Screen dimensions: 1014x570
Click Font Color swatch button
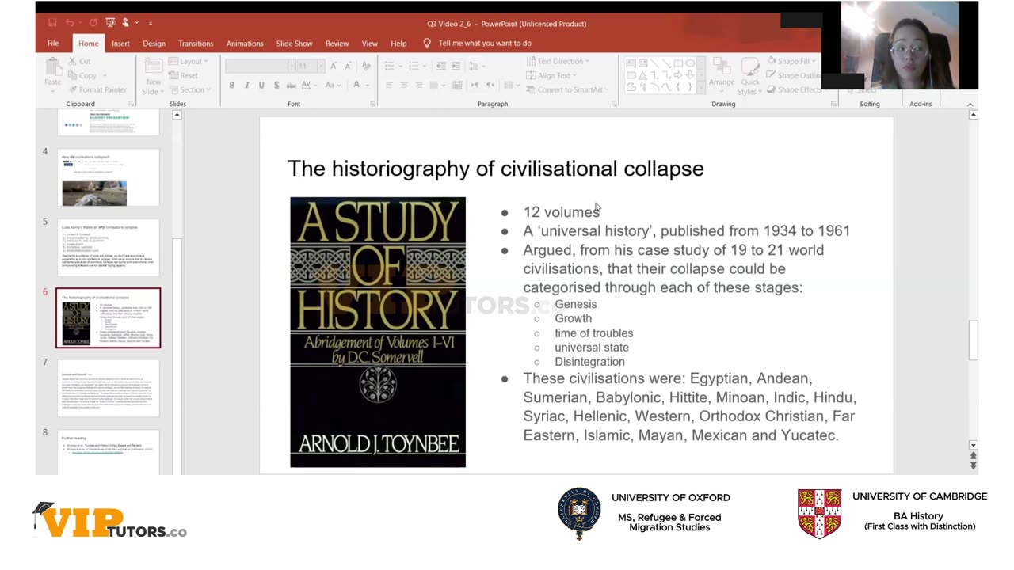pyautogui.click(x=357, y=85)
